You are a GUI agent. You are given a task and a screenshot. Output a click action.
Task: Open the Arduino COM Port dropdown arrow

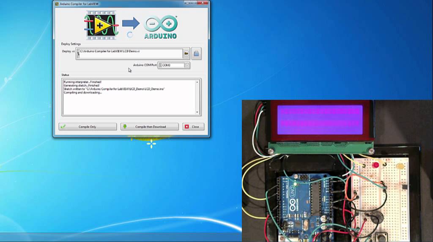187,65
